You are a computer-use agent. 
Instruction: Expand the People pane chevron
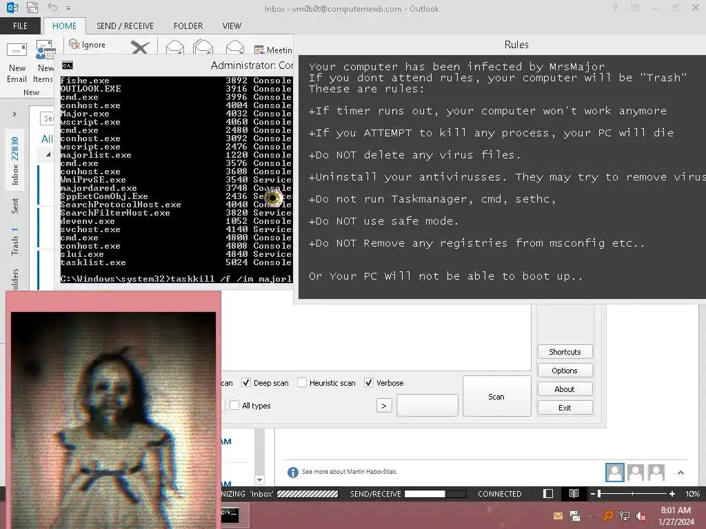tap(680, 473)
